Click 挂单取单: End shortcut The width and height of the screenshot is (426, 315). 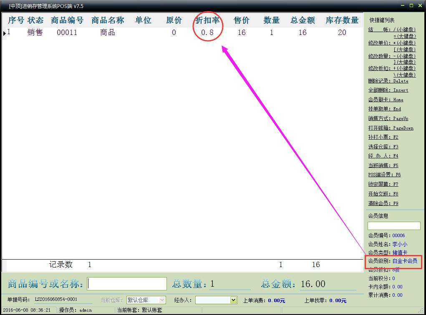(384, 109)
